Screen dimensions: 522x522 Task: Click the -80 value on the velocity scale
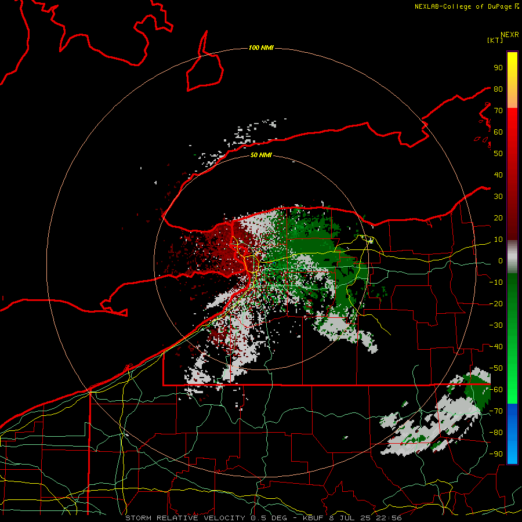coord(496,433)
